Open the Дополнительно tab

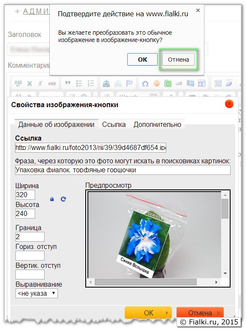point(157,125)
